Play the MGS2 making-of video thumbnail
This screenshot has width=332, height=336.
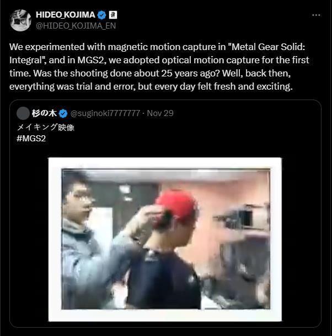tap(165, 239)
